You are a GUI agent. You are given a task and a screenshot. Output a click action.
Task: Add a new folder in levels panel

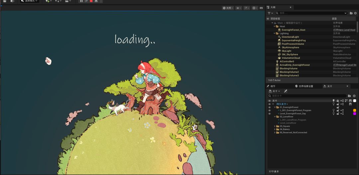pos(349,96)
